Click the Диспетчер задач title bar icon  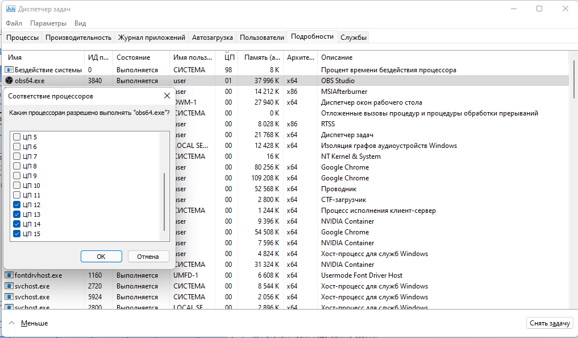[x=10, y=9]
